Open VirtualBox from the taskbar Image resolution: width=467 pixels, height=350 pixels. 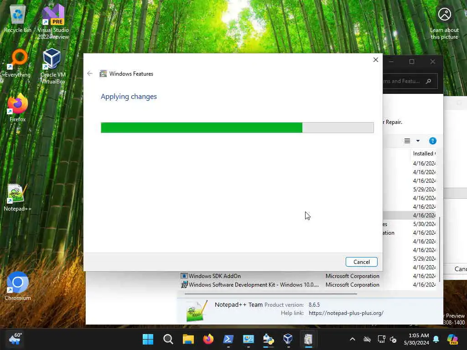[288, 339]
